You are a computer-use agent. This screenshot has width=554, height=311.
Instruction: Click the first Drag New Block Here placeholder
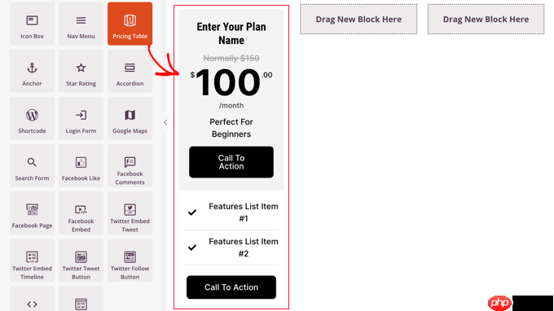click(358, 19)
